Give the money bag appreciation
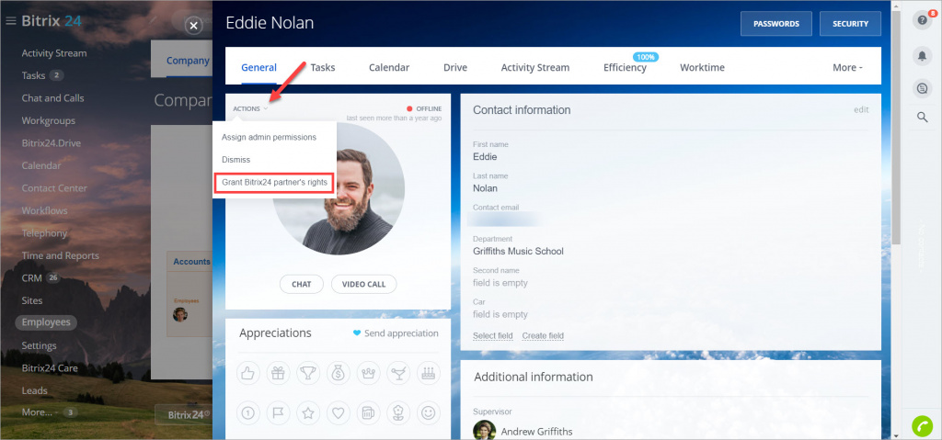The height and width of the screenshot is (440, 942). coord(339,373)
